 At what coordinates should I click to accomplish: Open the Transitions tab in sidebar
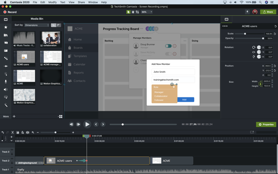(x=6, y=51)
